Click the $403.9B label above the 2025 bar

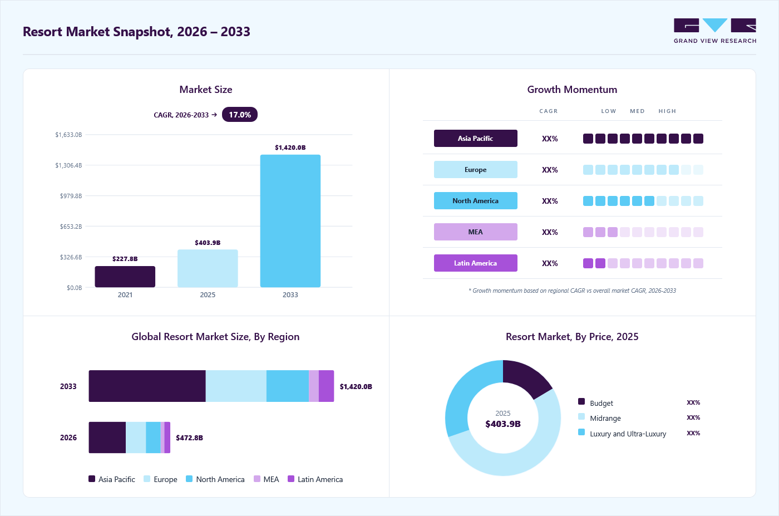click(208, 243)
